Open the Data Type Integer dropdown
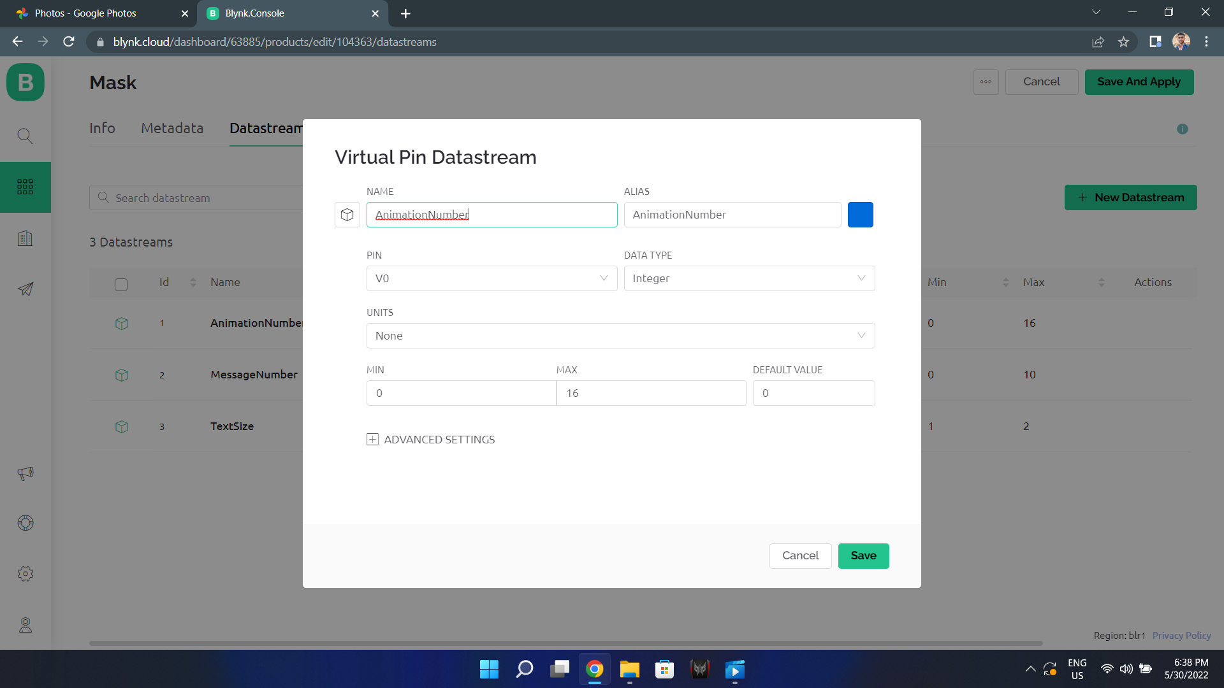Viewport: 1224px width, 688px height. [x=748, y=278]
